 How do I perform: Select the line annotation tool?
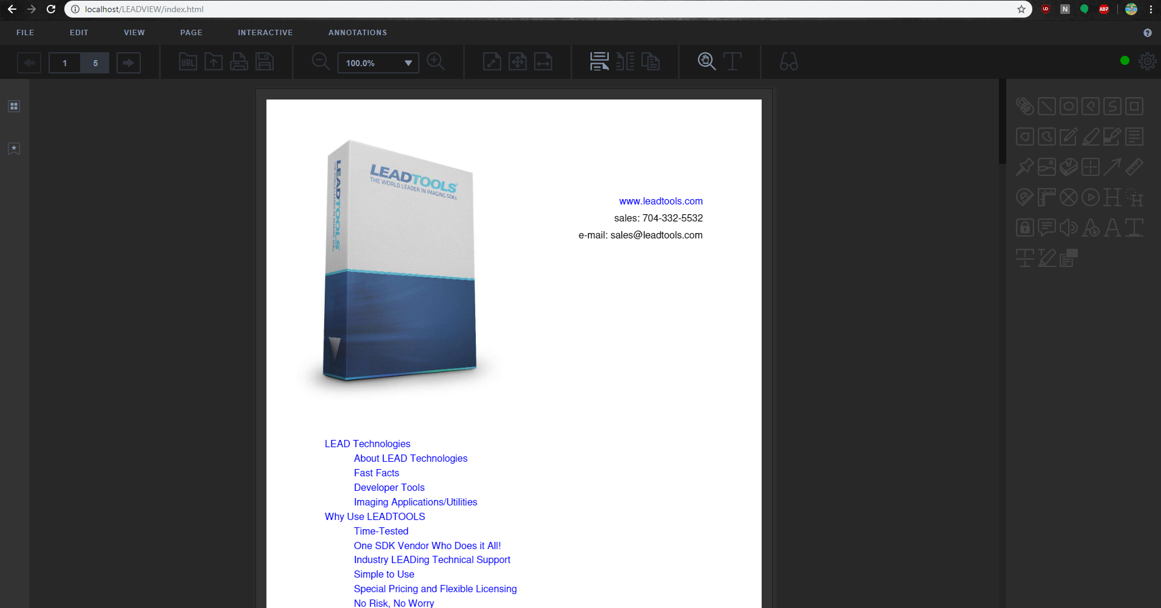(x=1047, y=106)
